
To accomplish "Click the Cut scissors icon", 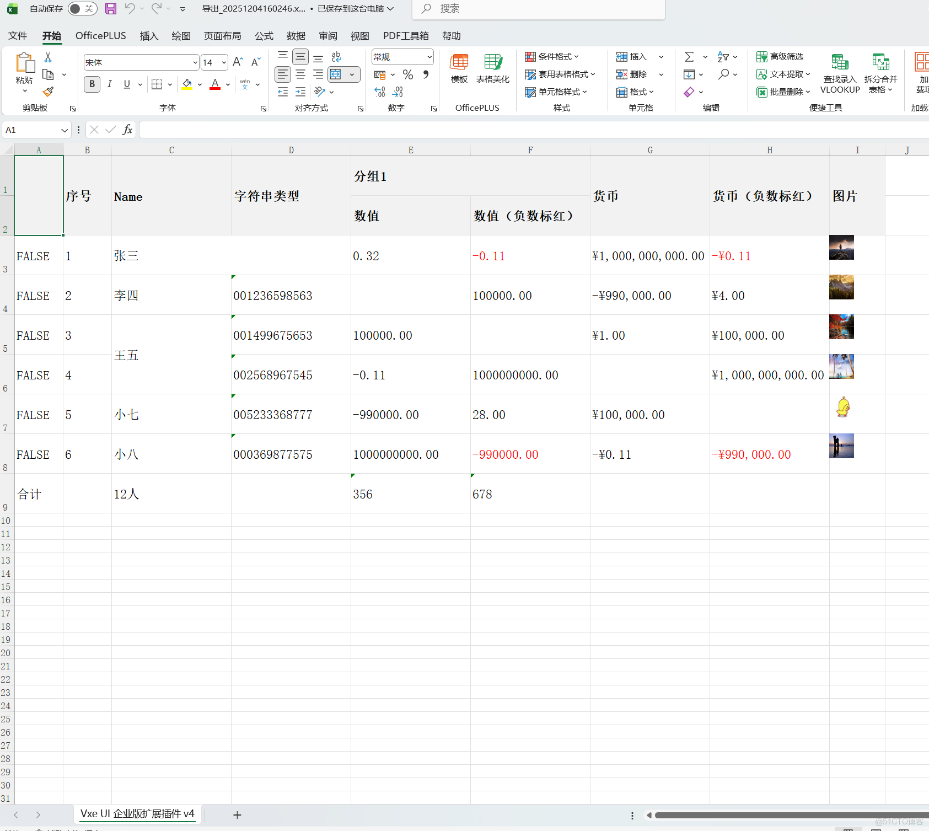I will (x=48, y=57).
